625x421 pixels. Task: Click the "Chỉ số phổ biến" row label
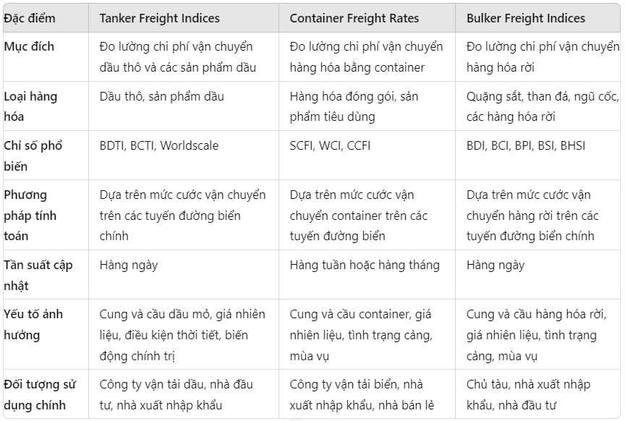coord(33,156)
